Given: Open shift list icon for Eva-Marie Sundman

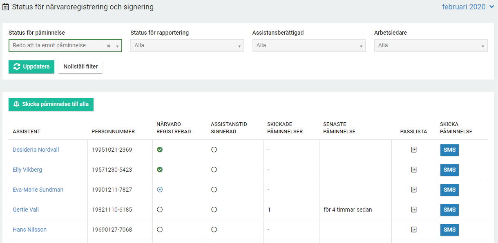Looking at the screenshot, I should tap(413, 190).
